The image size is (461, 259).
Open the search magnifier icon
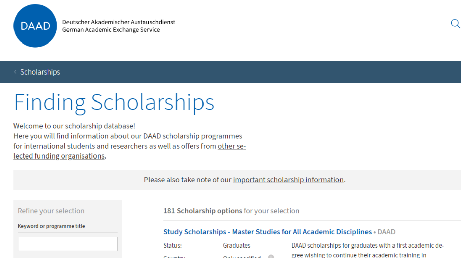tap(455, 24)
